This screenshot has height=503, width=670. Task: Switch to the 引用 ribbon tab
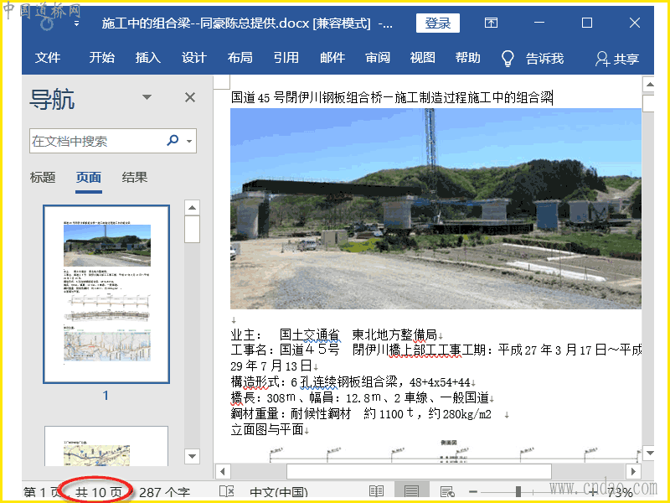[x=286, y=58]
